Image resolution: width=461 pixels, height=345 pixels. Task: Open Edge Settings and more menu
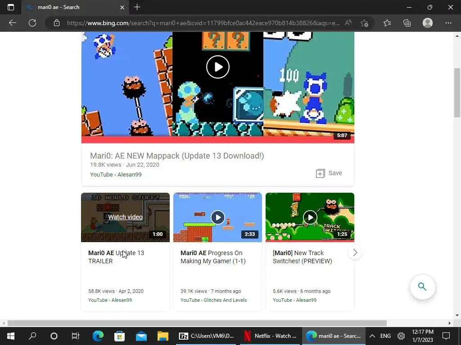[448, 23]
